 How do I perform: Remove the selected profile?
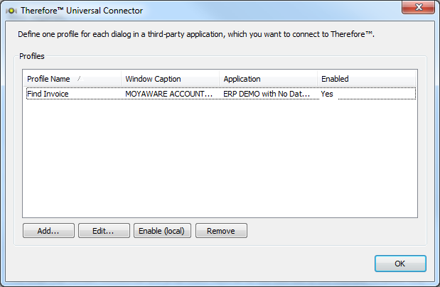coord(221,231)
